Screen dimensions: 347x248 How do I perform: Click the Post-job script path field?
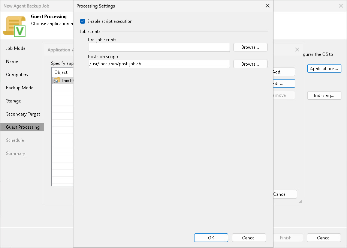click(159, 64)
